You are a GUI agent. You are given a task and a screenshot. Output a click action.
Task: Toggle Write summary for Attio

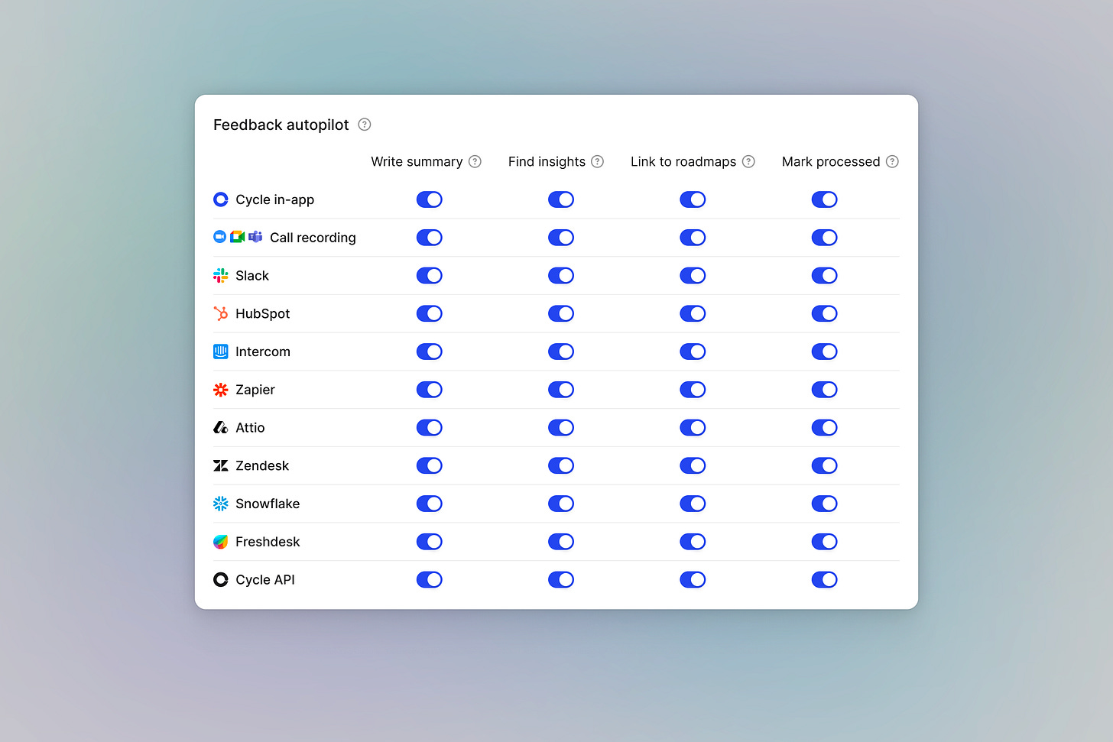430,428
